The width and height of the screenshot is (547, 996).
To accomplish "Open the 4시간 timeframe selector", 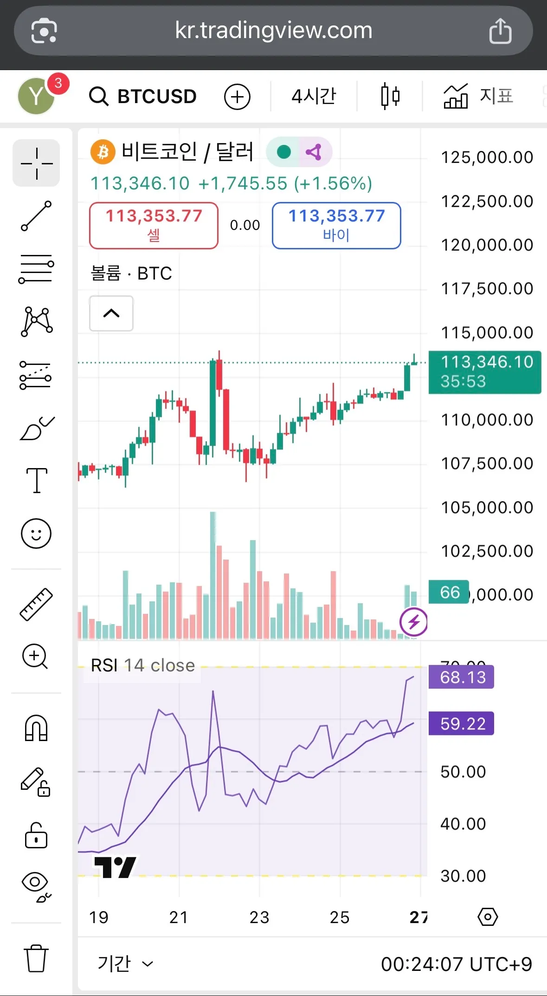I will click(x=314, y=96).
